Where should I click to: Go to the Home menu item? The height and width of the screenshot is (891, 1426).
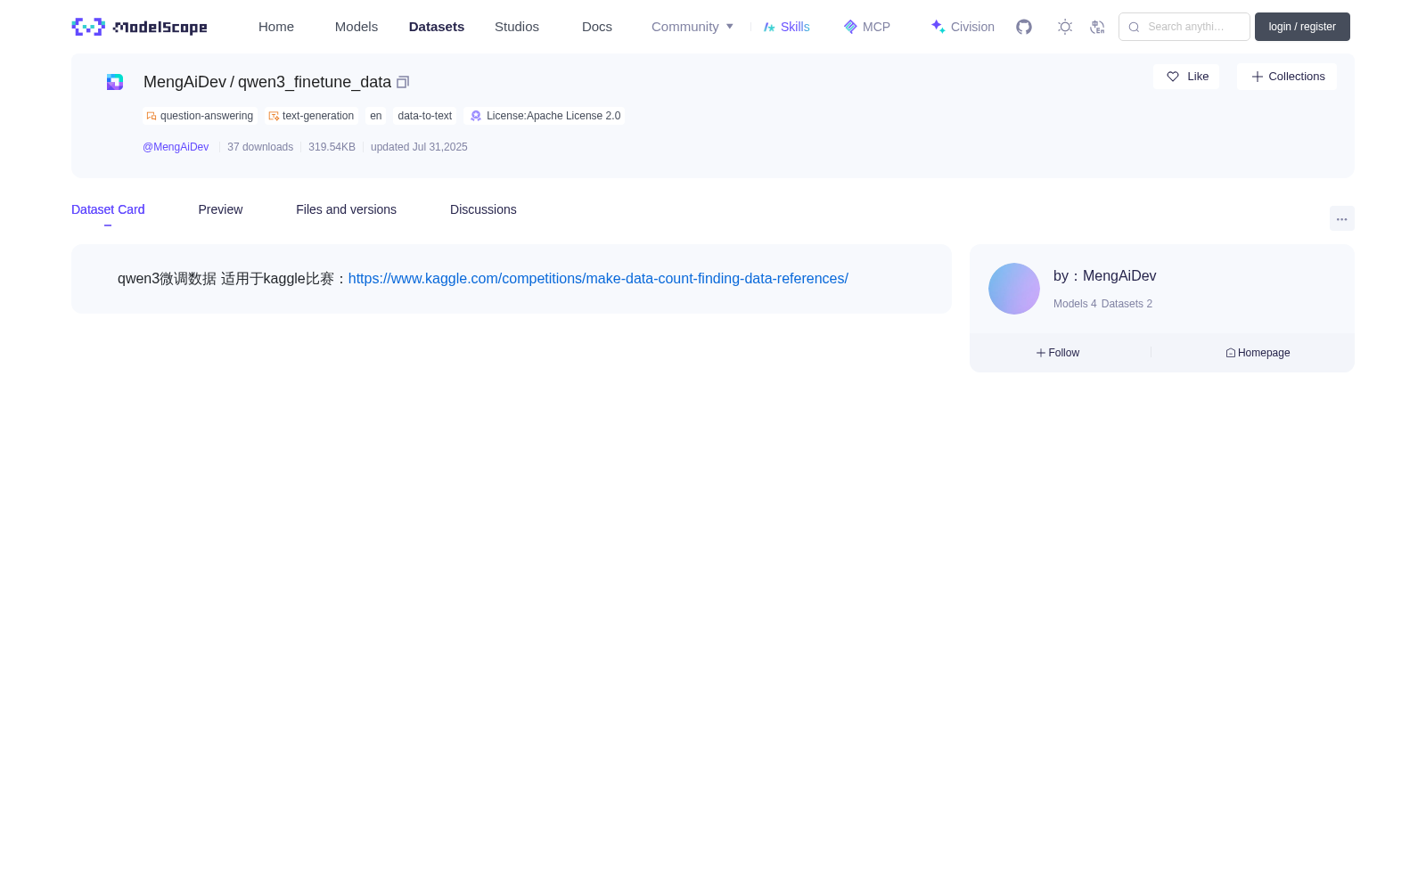pos(276,27)
